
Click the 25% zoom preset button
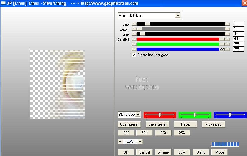pyautogui.click(x=182, y=133)
